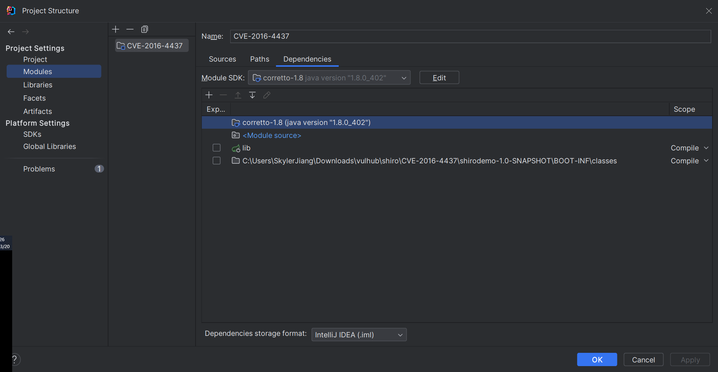Select the <Module source> row
The image size is (718, 372).
pos(457,135)
